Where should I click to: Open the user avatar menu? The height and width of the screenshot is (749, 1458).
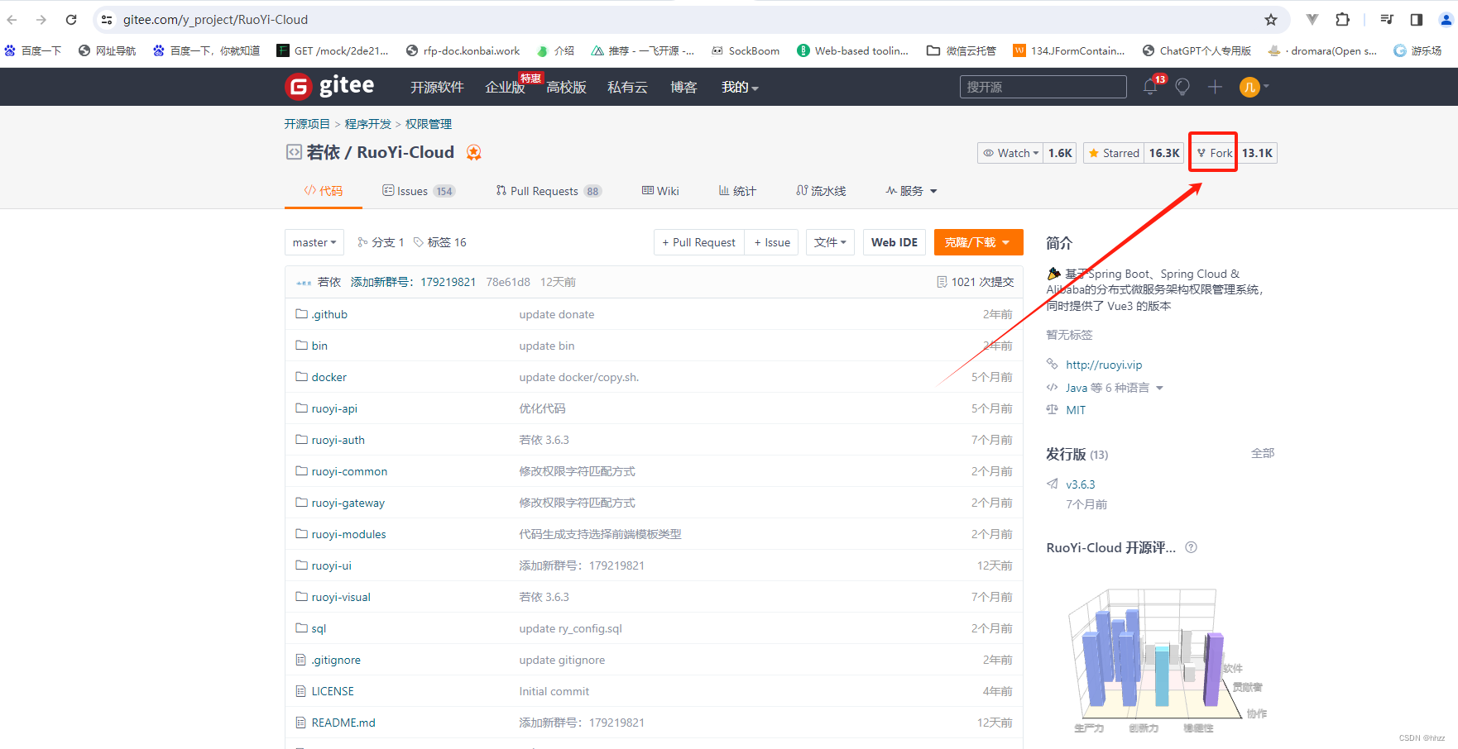coord(1253,87)
